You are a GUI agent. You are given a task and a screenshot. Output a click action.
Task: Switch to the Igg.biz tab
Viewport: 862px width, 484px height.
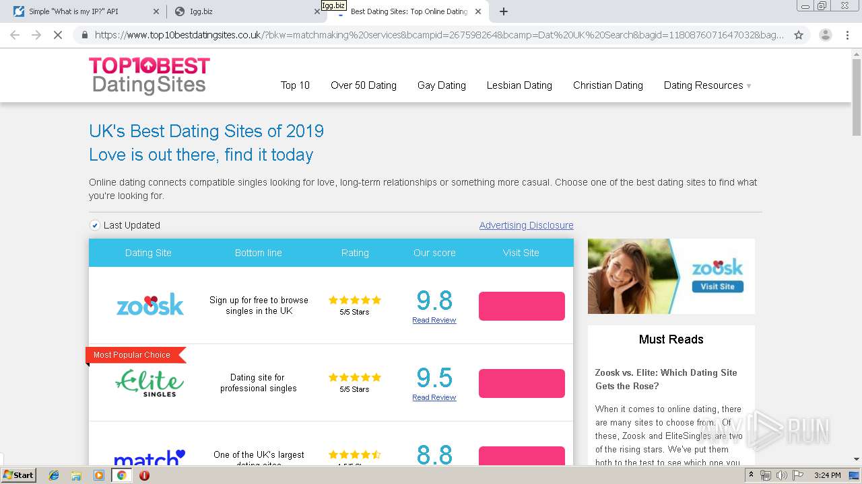pyautogui.click(x=246, y=11)
